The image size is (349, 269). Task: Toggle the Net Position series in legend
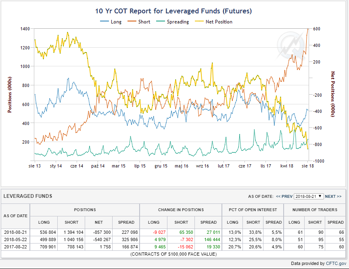tap(214, 22)
